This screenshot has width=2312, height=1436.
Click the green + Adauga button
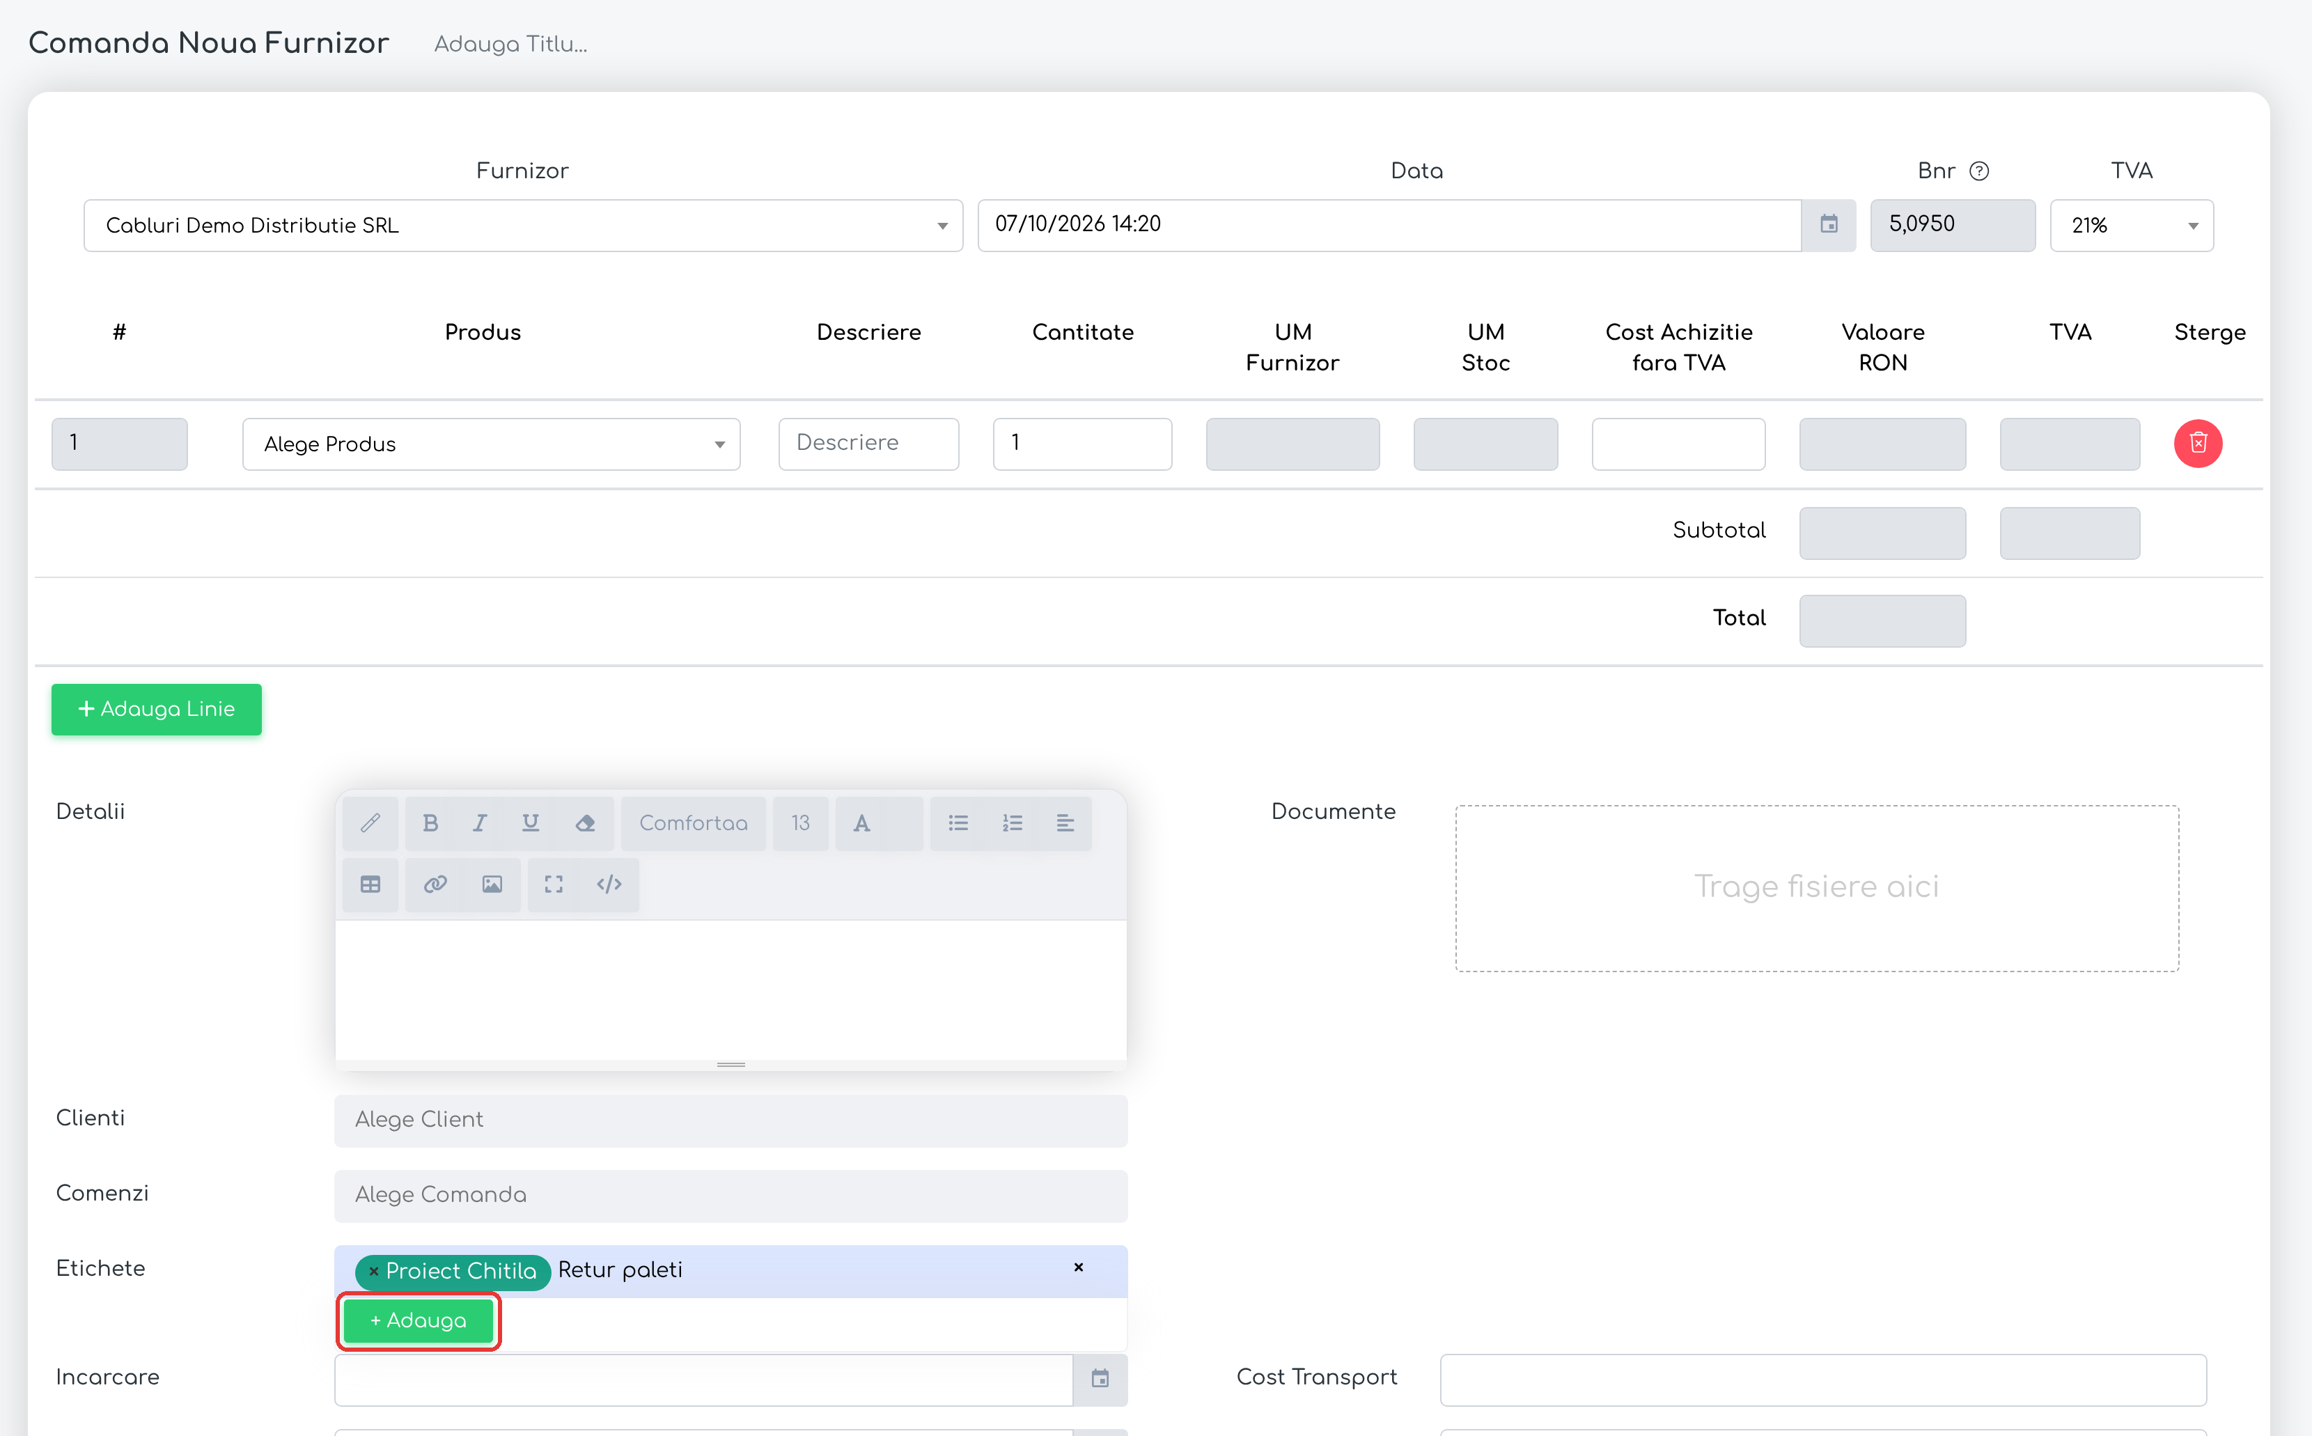click(418, 1320)
